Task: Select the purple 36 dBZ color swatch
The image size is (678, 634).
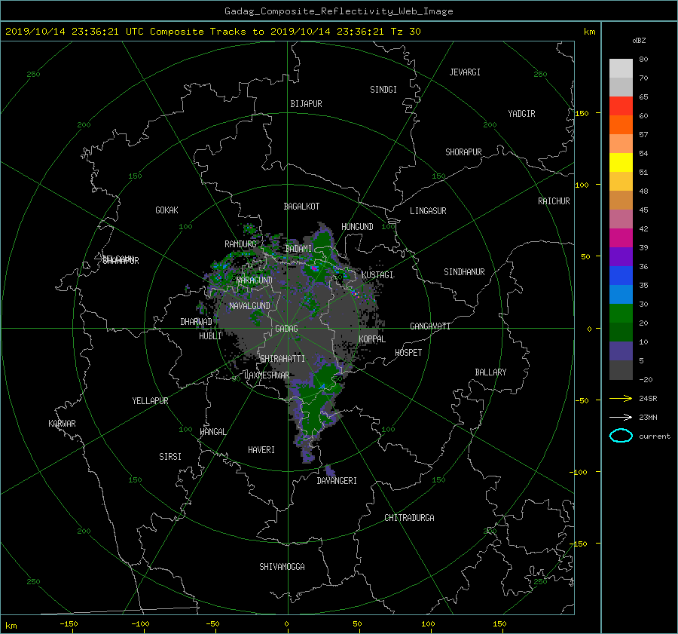Action: point(621,256)
